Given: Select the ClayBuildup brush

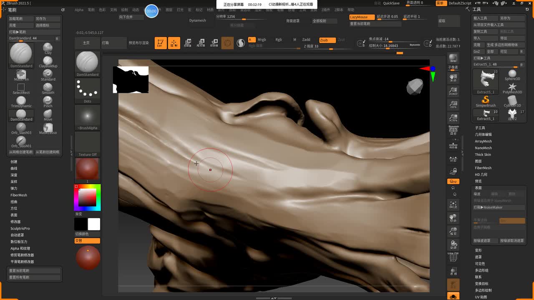Looking at the screenshot, I should click(48, 62).
